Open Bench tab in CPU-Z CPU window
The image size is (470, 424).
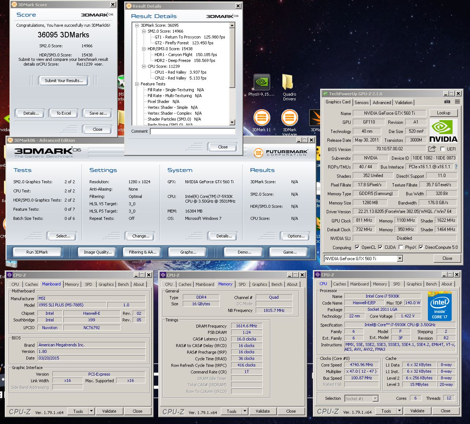click(x=432, y=284)
